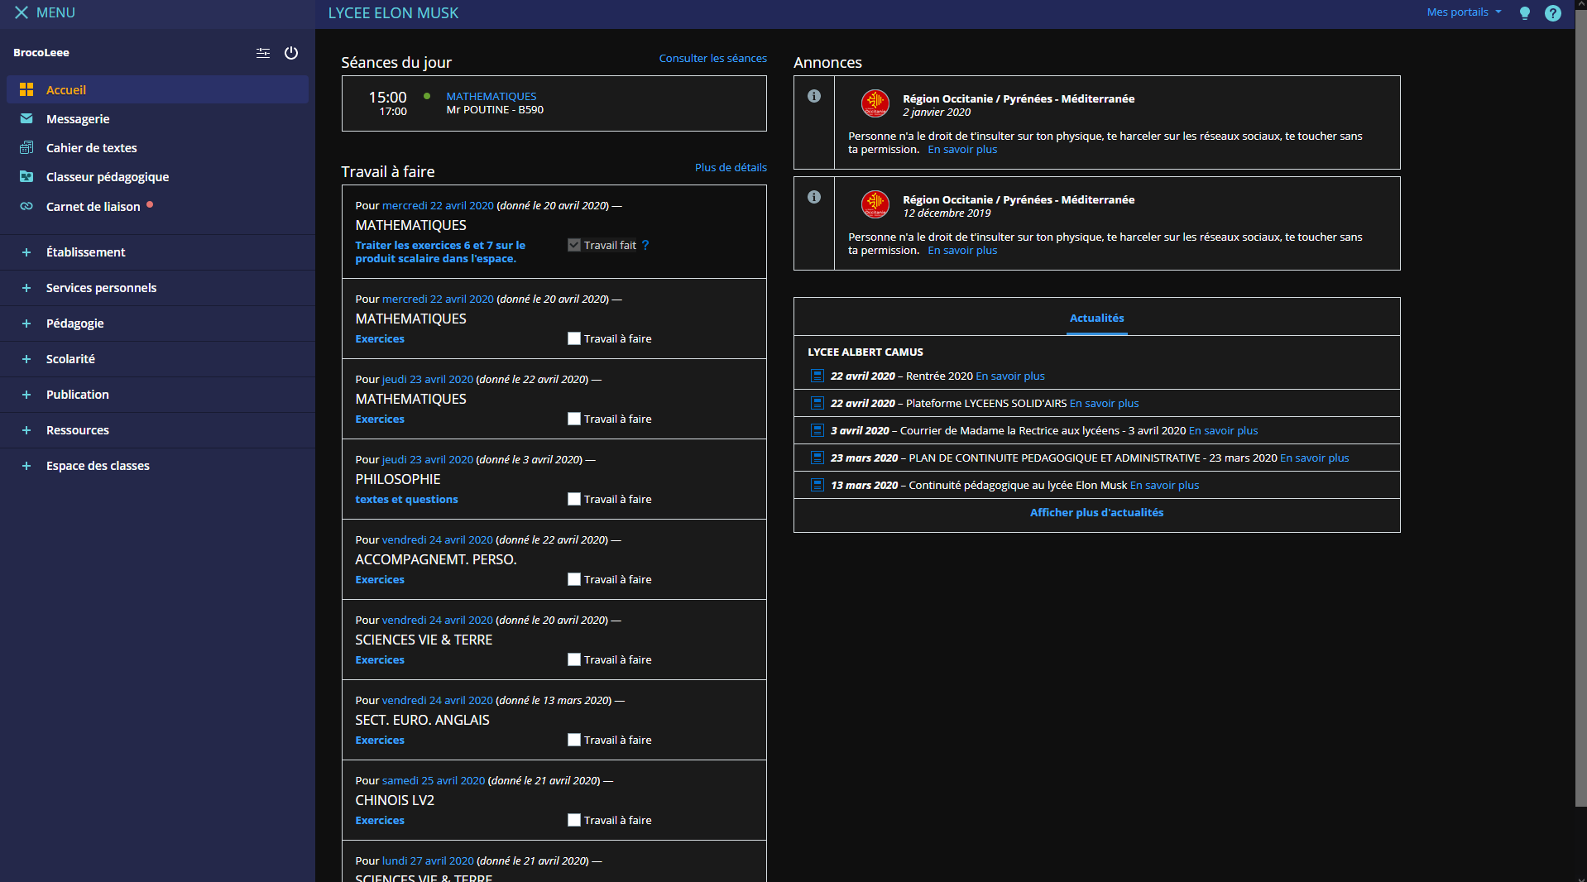Open En savoir plus for 2 janvier 2020 announcement
The width and height of the screenshot is (1587, 882).
962,150
